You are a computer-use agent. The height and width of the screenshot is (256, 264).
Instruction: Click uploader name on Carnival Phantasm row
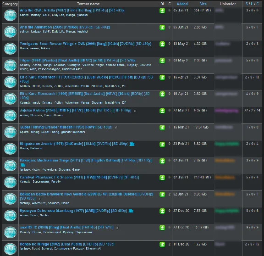click(x=225, y=177)
